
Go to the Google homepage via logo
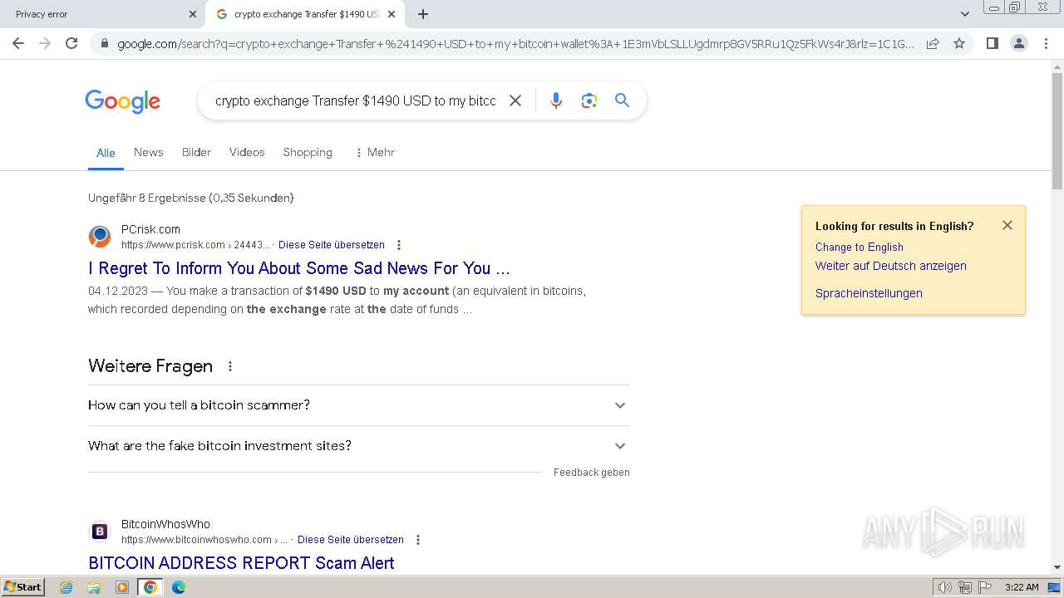(x=122, y=101)
